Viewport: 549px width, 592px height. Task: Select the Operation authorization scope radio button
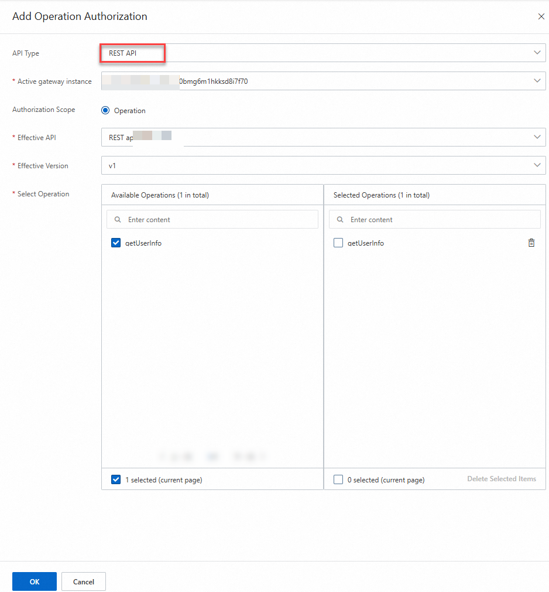105,110
